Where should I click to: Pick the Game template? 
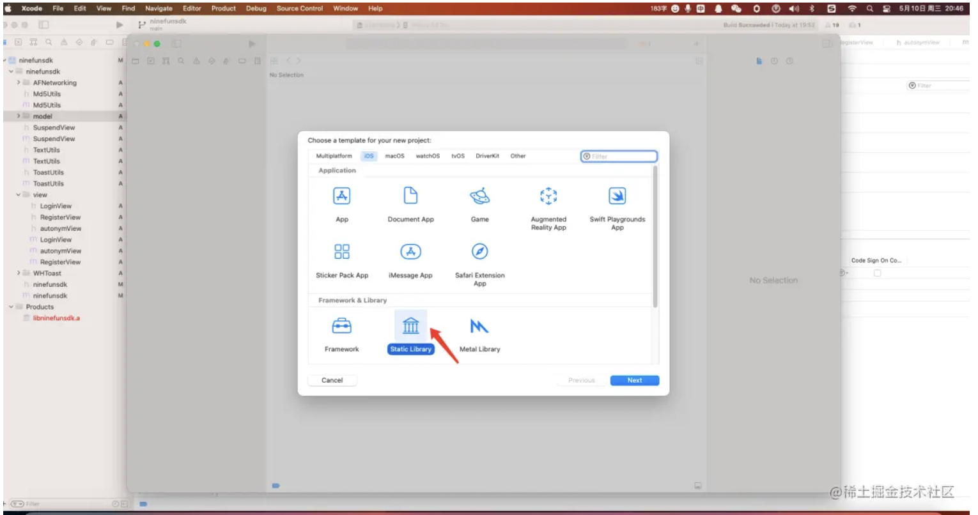click(x=479, y=196)
